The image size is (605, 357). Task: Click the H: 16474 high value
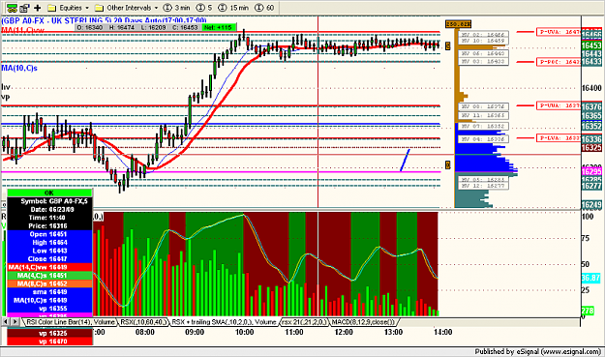coord(122,27)
